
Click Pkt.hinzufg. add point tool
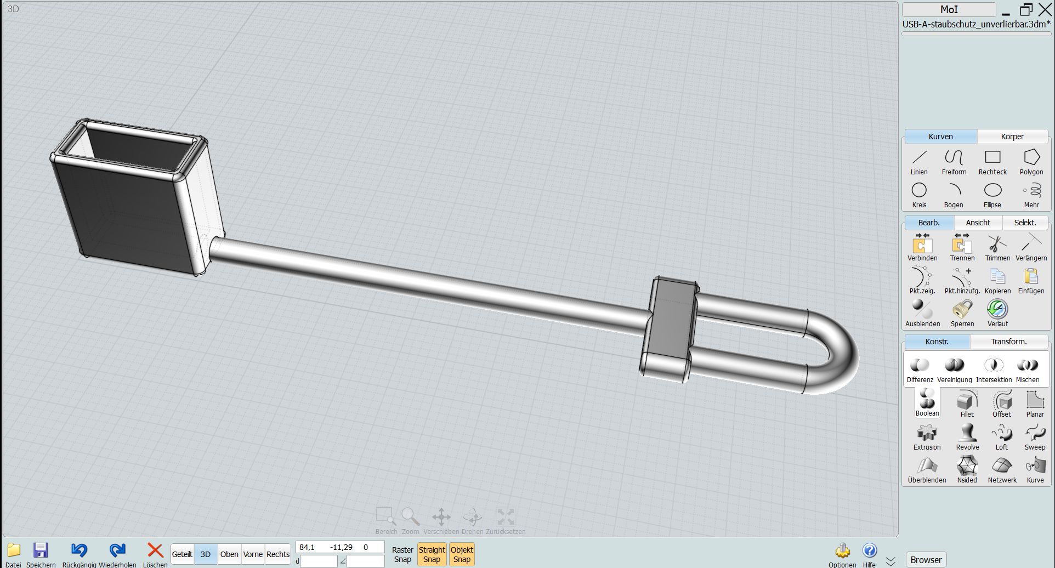(x=962, y=281)
